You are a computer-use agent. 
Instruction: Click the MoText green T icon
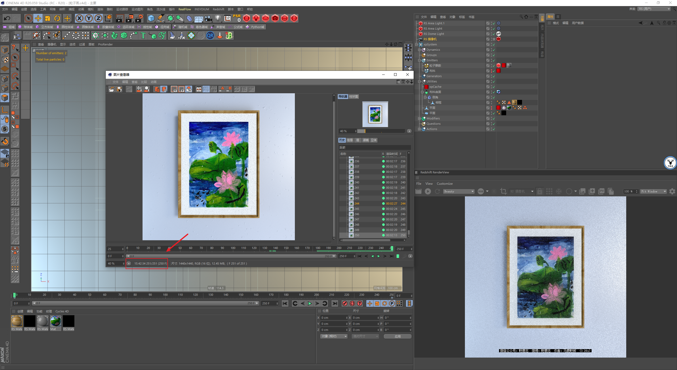click(x=143, y=35)
